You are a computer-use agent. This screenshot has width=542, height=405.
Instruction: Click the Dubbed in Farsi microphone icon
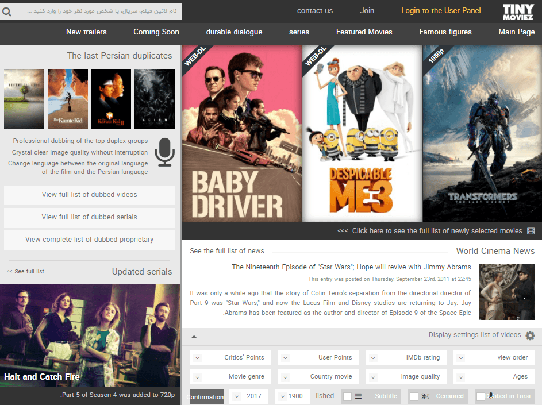(490, 396)
